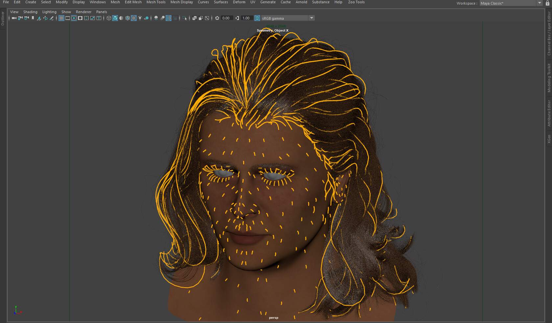Click the Motion Blur icon
The width and height of the screenshot is (552, 323).
coord(162,18)
